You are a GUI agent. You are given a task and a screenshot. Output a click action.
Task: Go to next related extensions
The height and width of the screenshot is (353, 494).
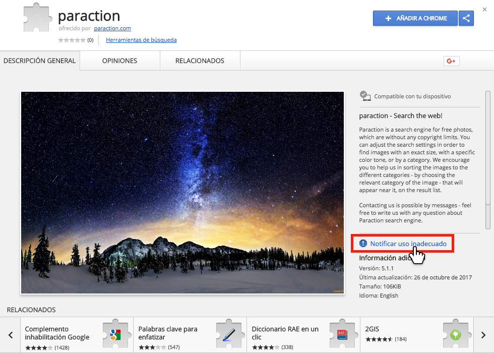click(x=483, y=335)
